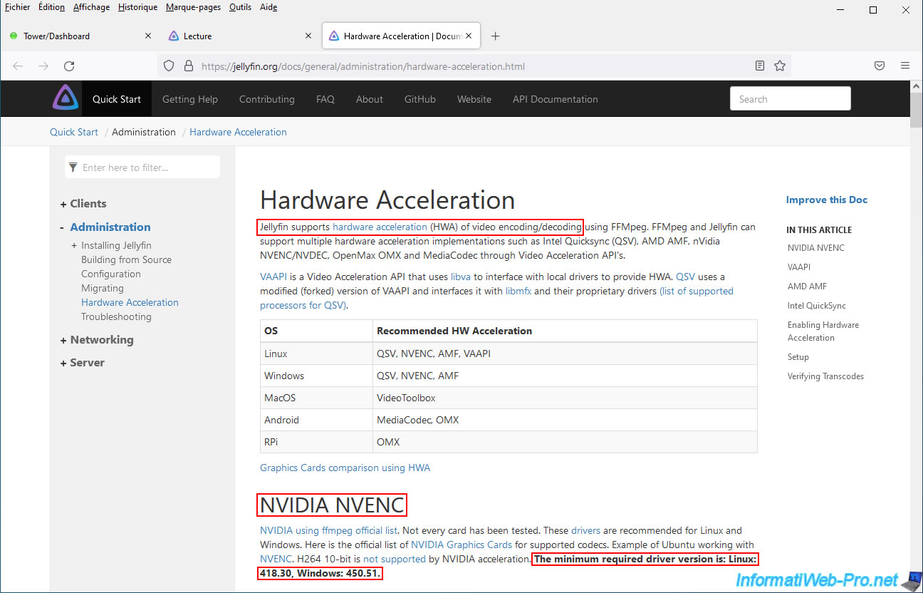Toggle reader view icon in address bar
923x593 pixels.
[760, 66]
